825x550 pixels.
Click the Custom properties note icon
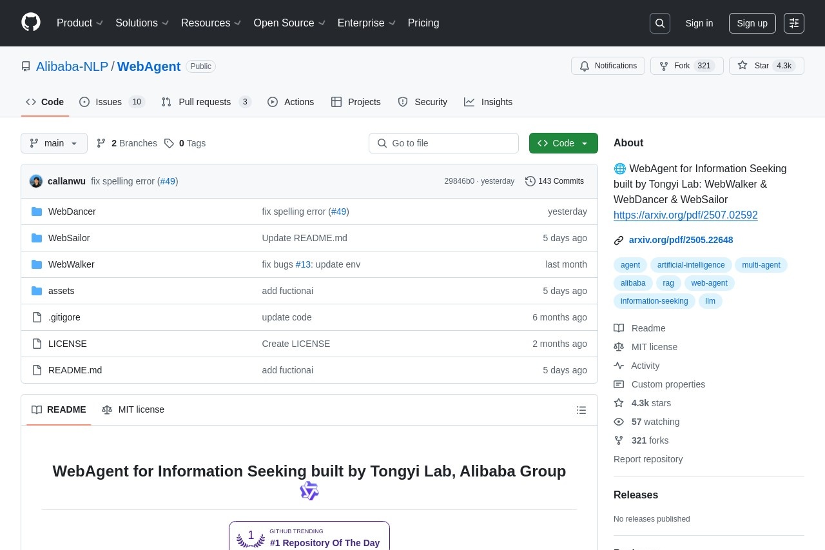coord(619,384)
